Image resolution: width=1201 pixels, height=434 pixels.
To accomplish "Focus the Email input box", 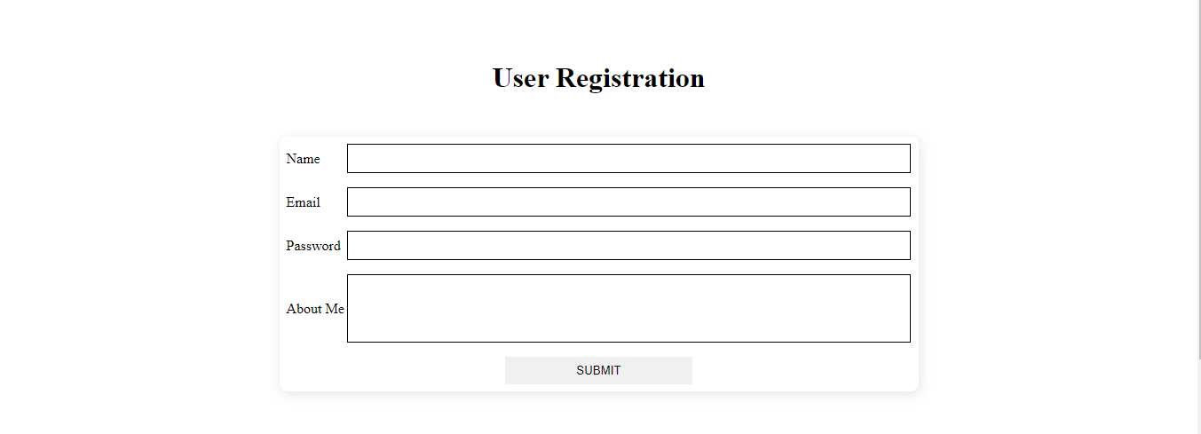I will point(628,201).
